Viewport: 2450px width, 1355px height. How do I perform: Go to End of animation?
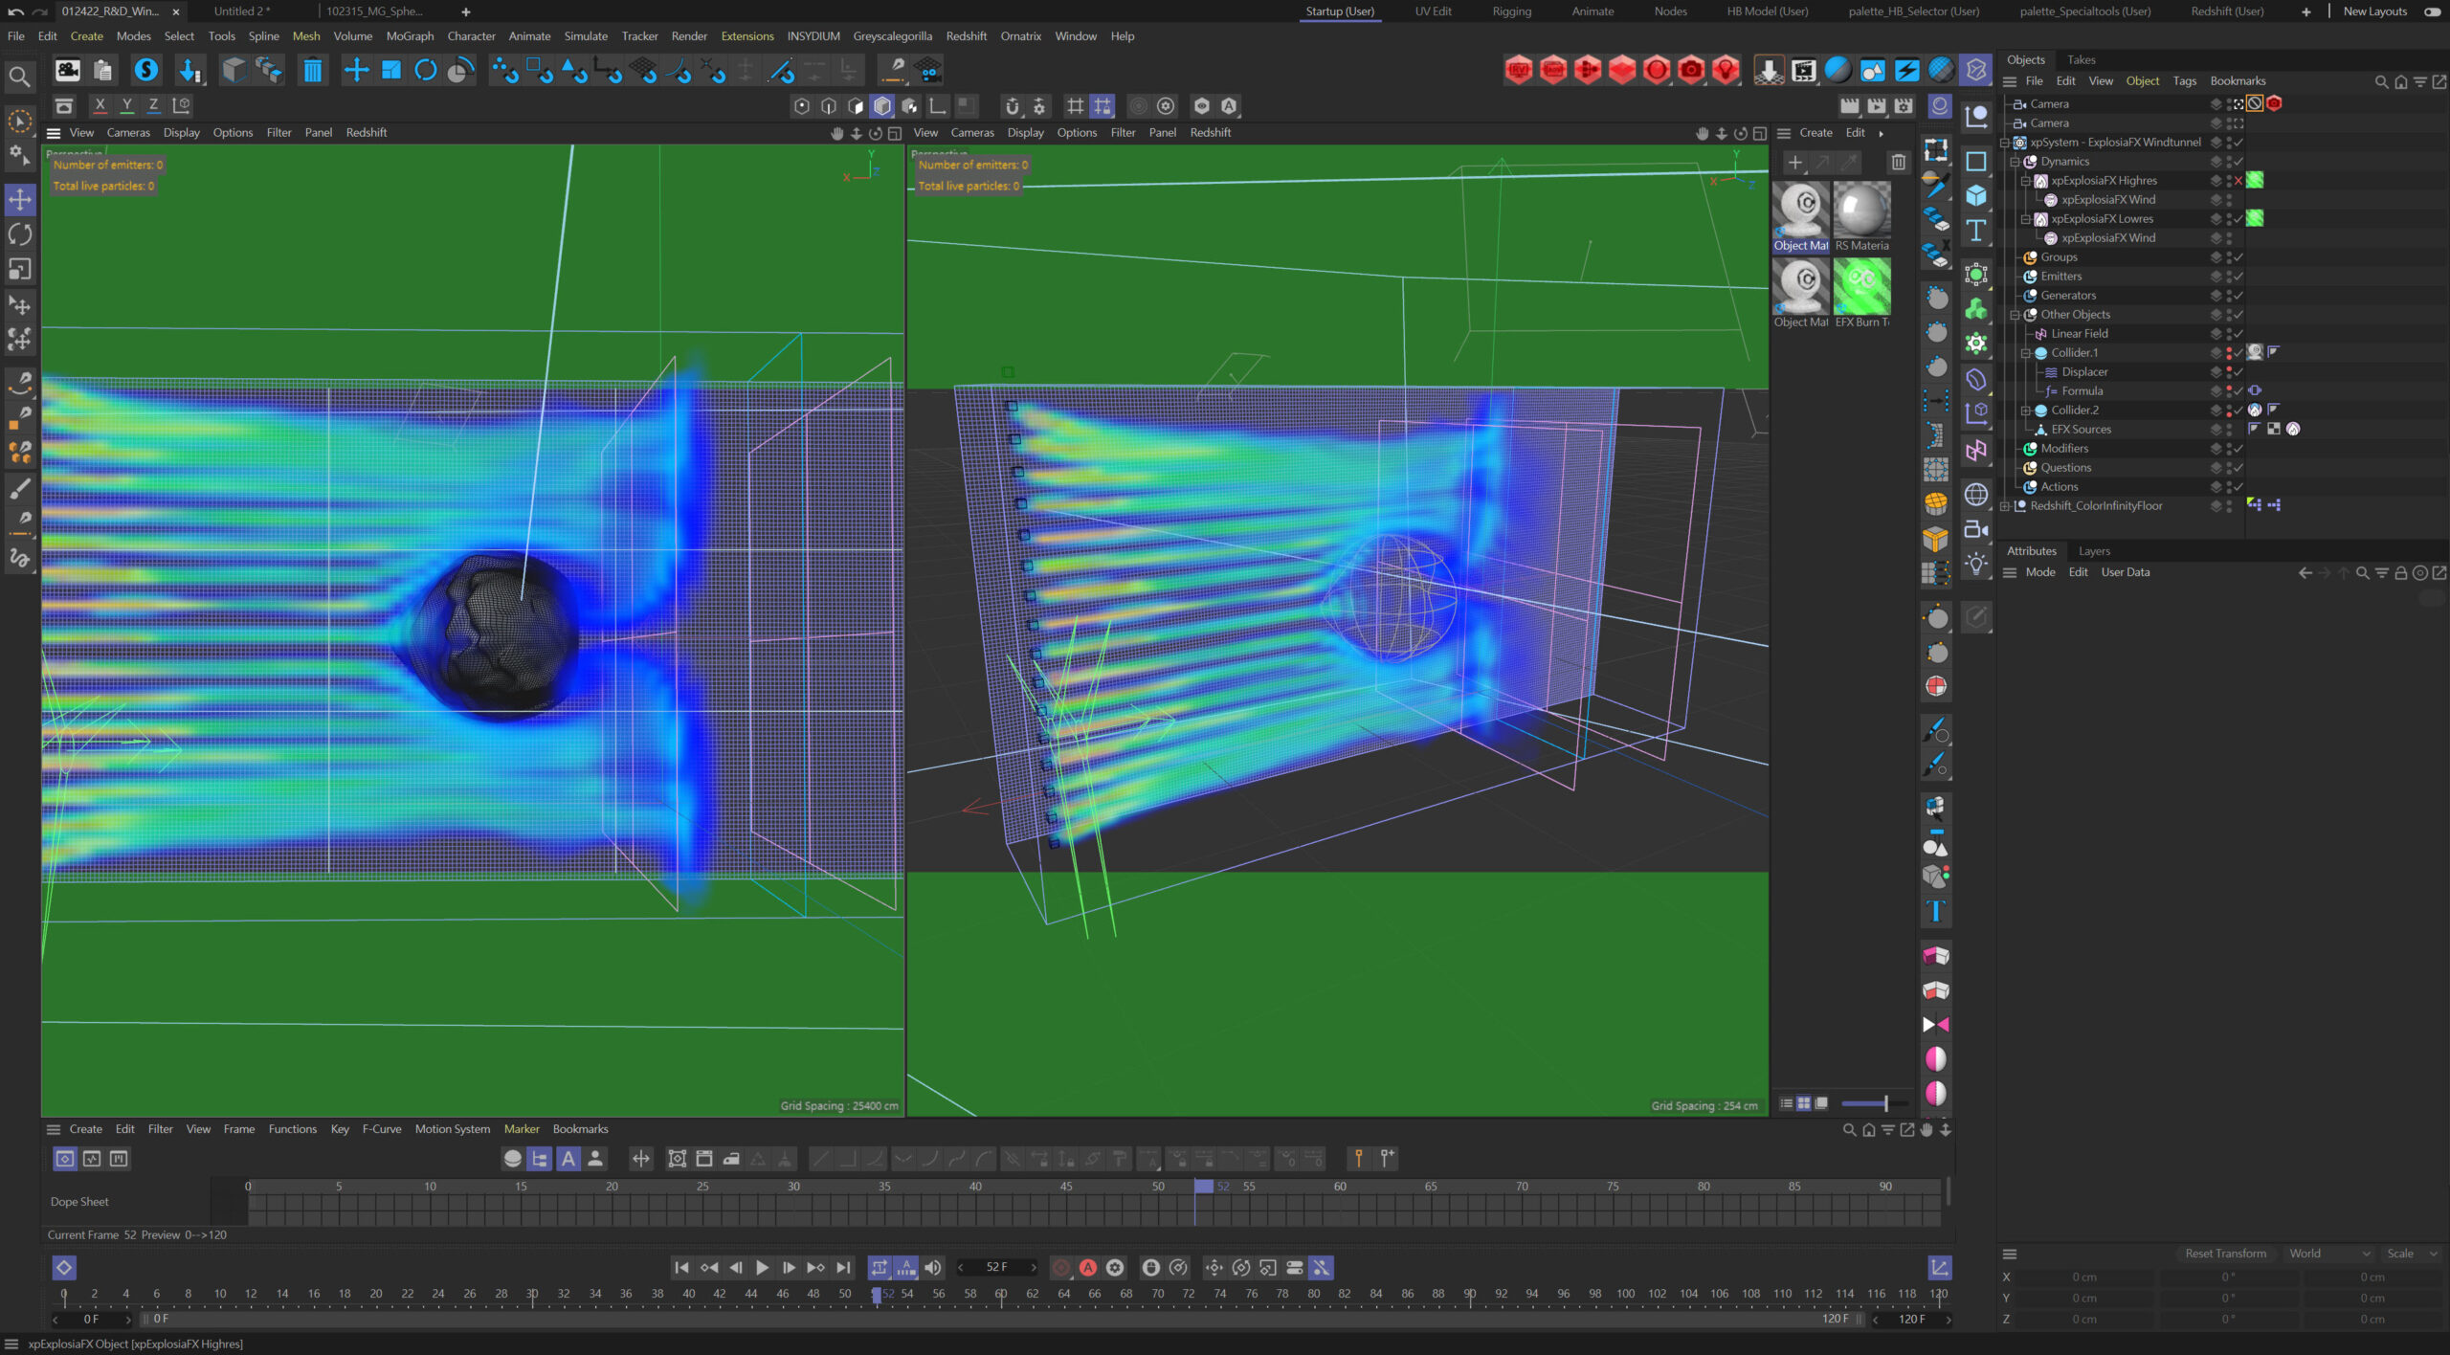(x=843, y=1268)
